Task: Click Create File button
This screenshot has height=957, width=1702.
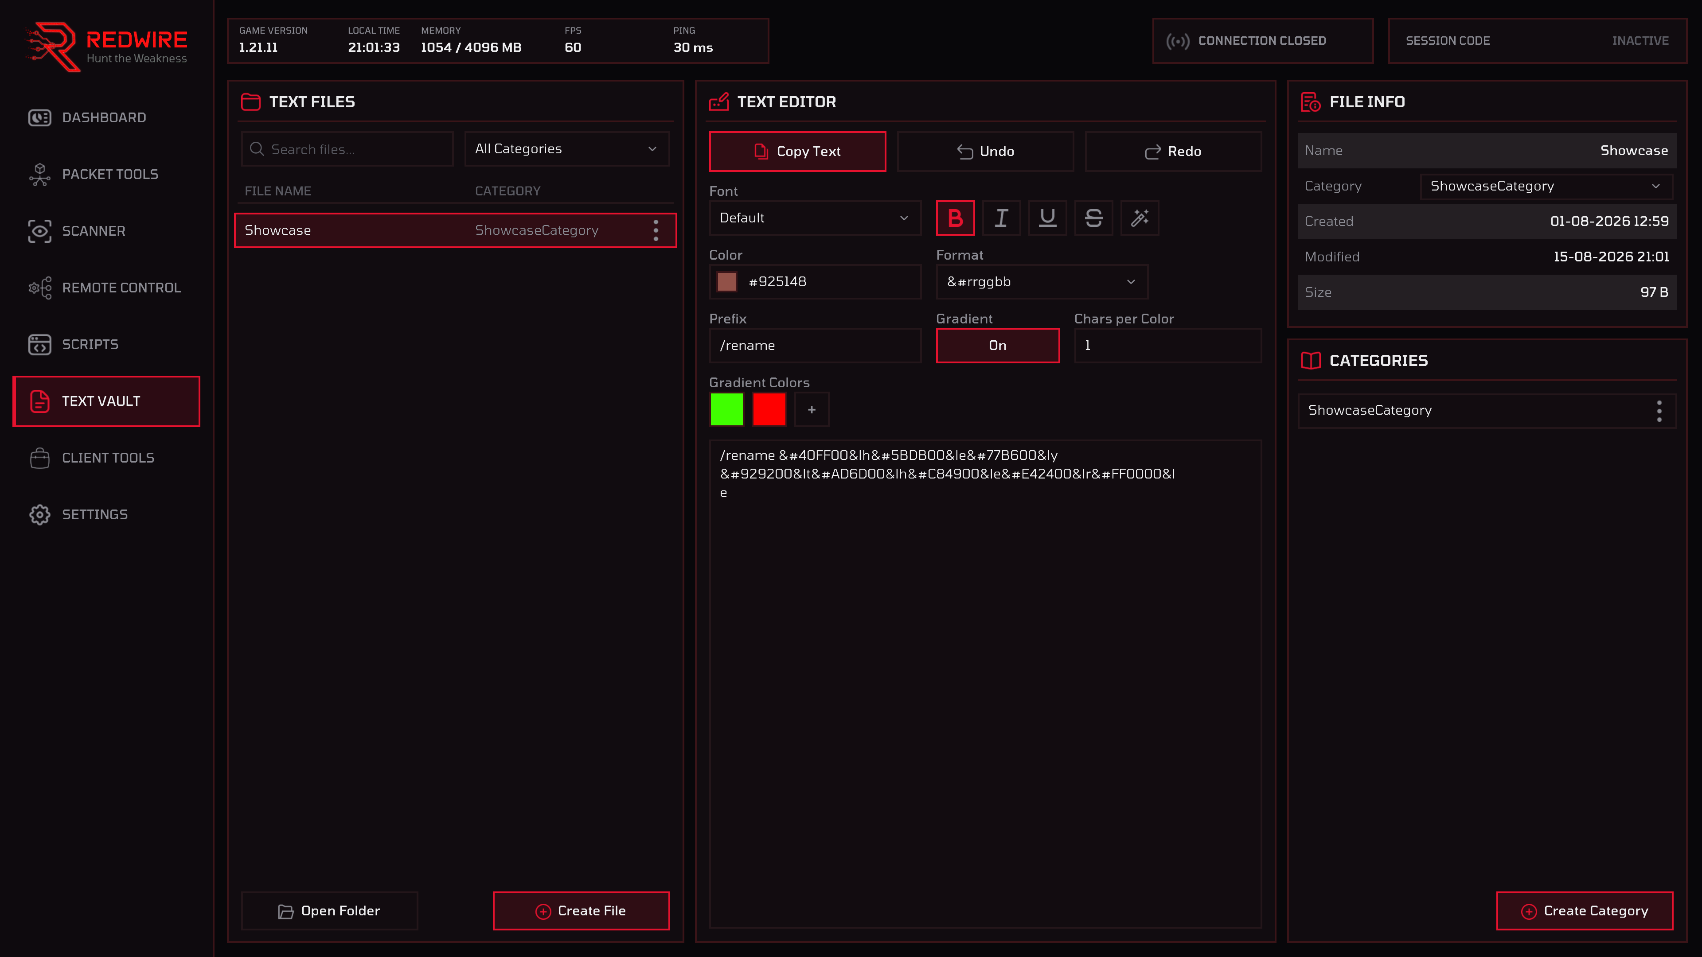Action: click(x=581, y=911)
